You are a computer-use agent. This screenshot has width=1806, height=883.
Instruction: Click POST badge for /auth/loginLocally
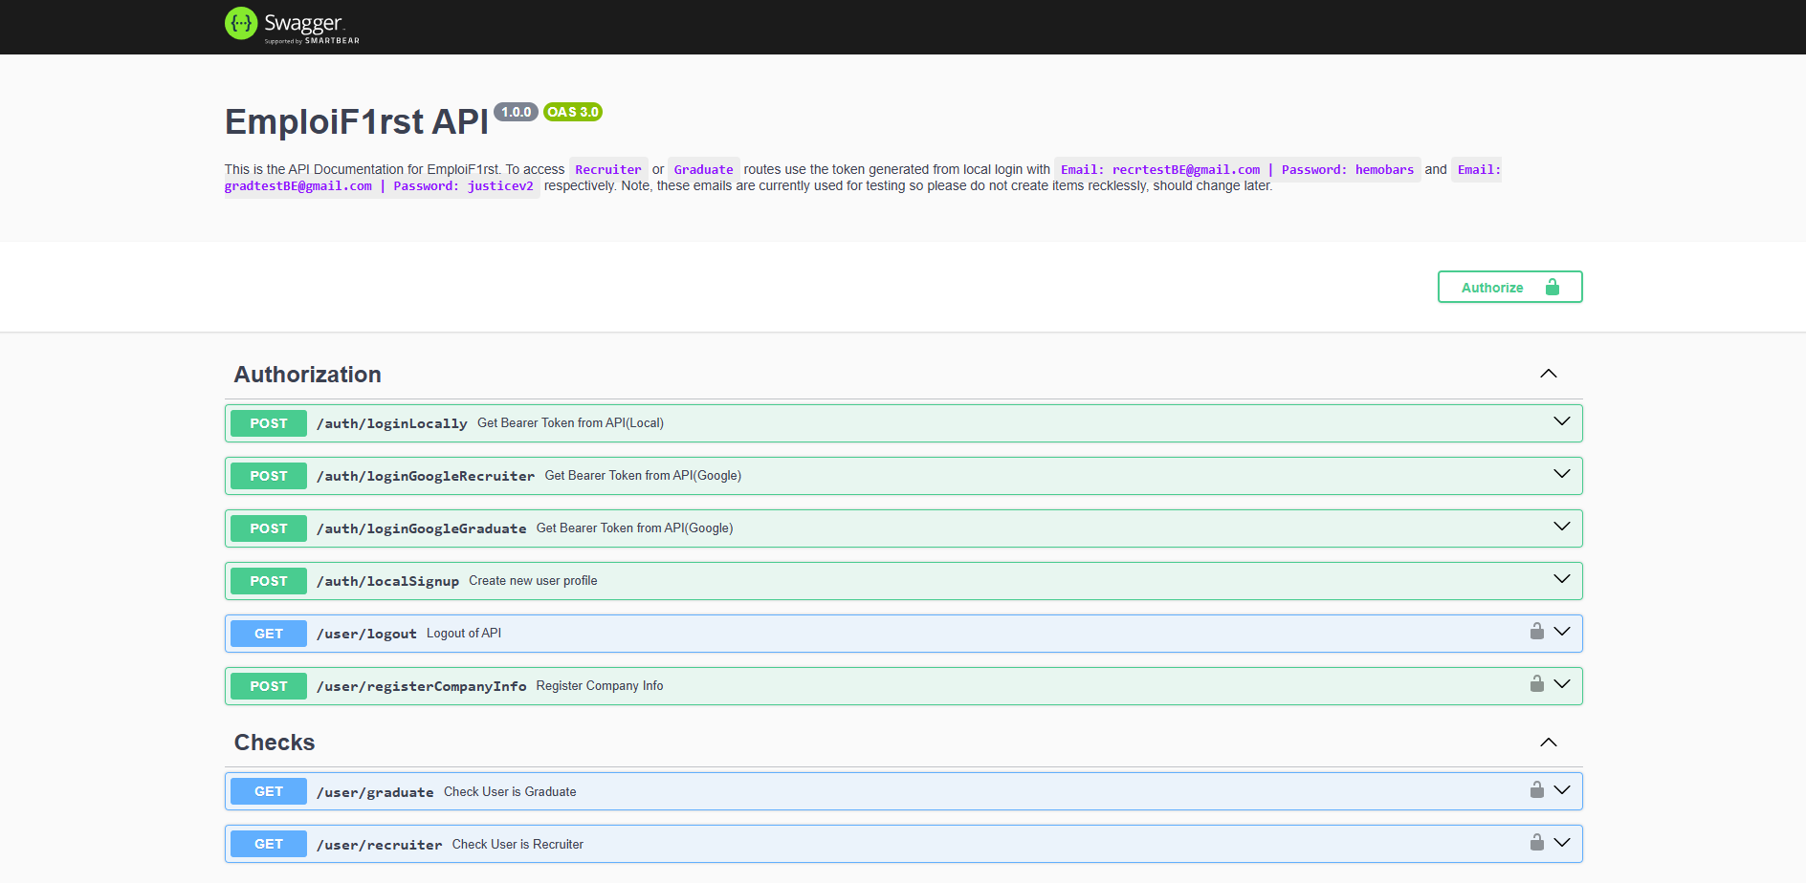269,423
